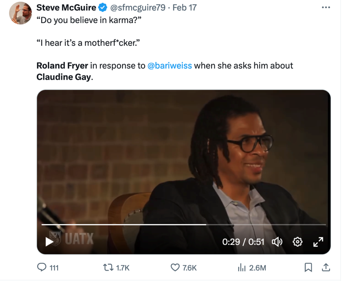Click the 0:29 / 0:51 time display
The width and height of the screenshot is (342, 281).
[243, 242]
